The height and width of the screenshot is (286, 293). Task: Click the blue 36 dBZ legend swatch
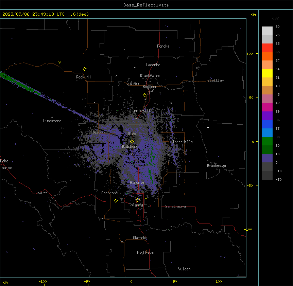tap(267, 124)
